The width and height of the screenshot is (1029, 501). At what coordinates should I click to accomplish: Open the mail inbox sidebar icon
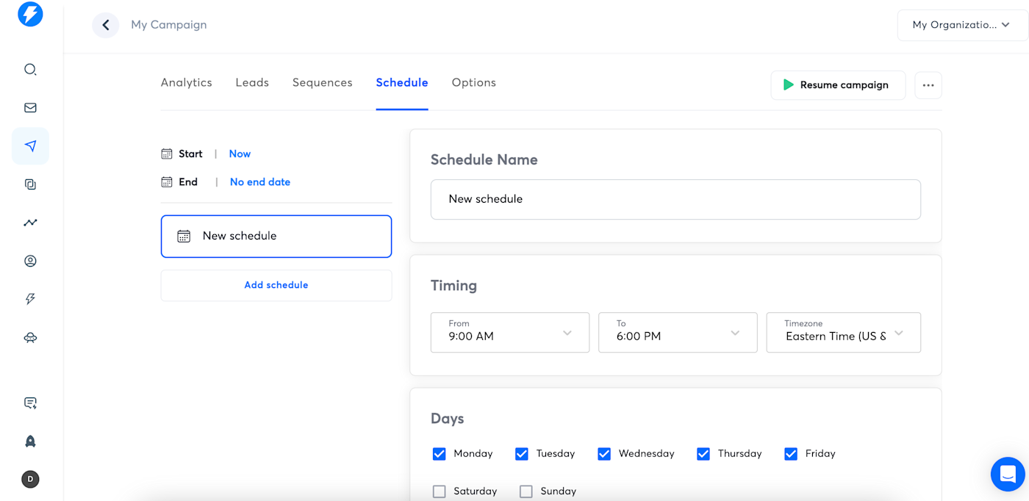click(x=30, y=108)
